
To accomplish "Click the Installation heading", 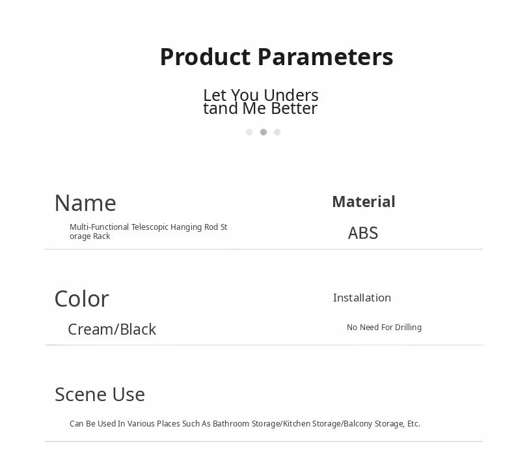I will pyautogui.click(x=362, y=298).
